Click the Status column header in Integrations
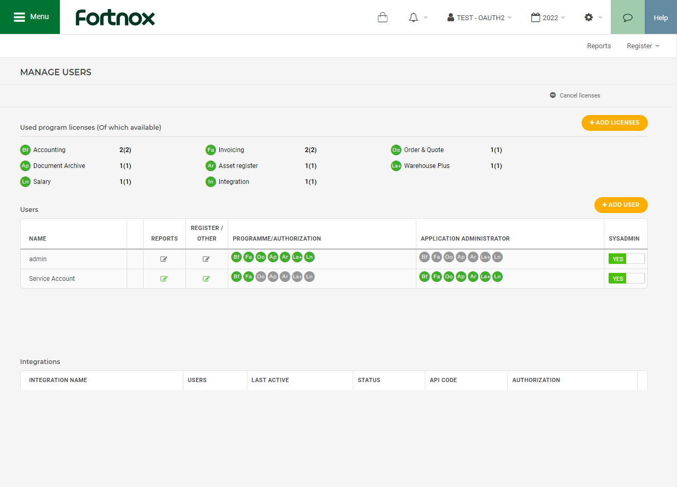The width and height of the screenshot is (677, 487). 369,380
